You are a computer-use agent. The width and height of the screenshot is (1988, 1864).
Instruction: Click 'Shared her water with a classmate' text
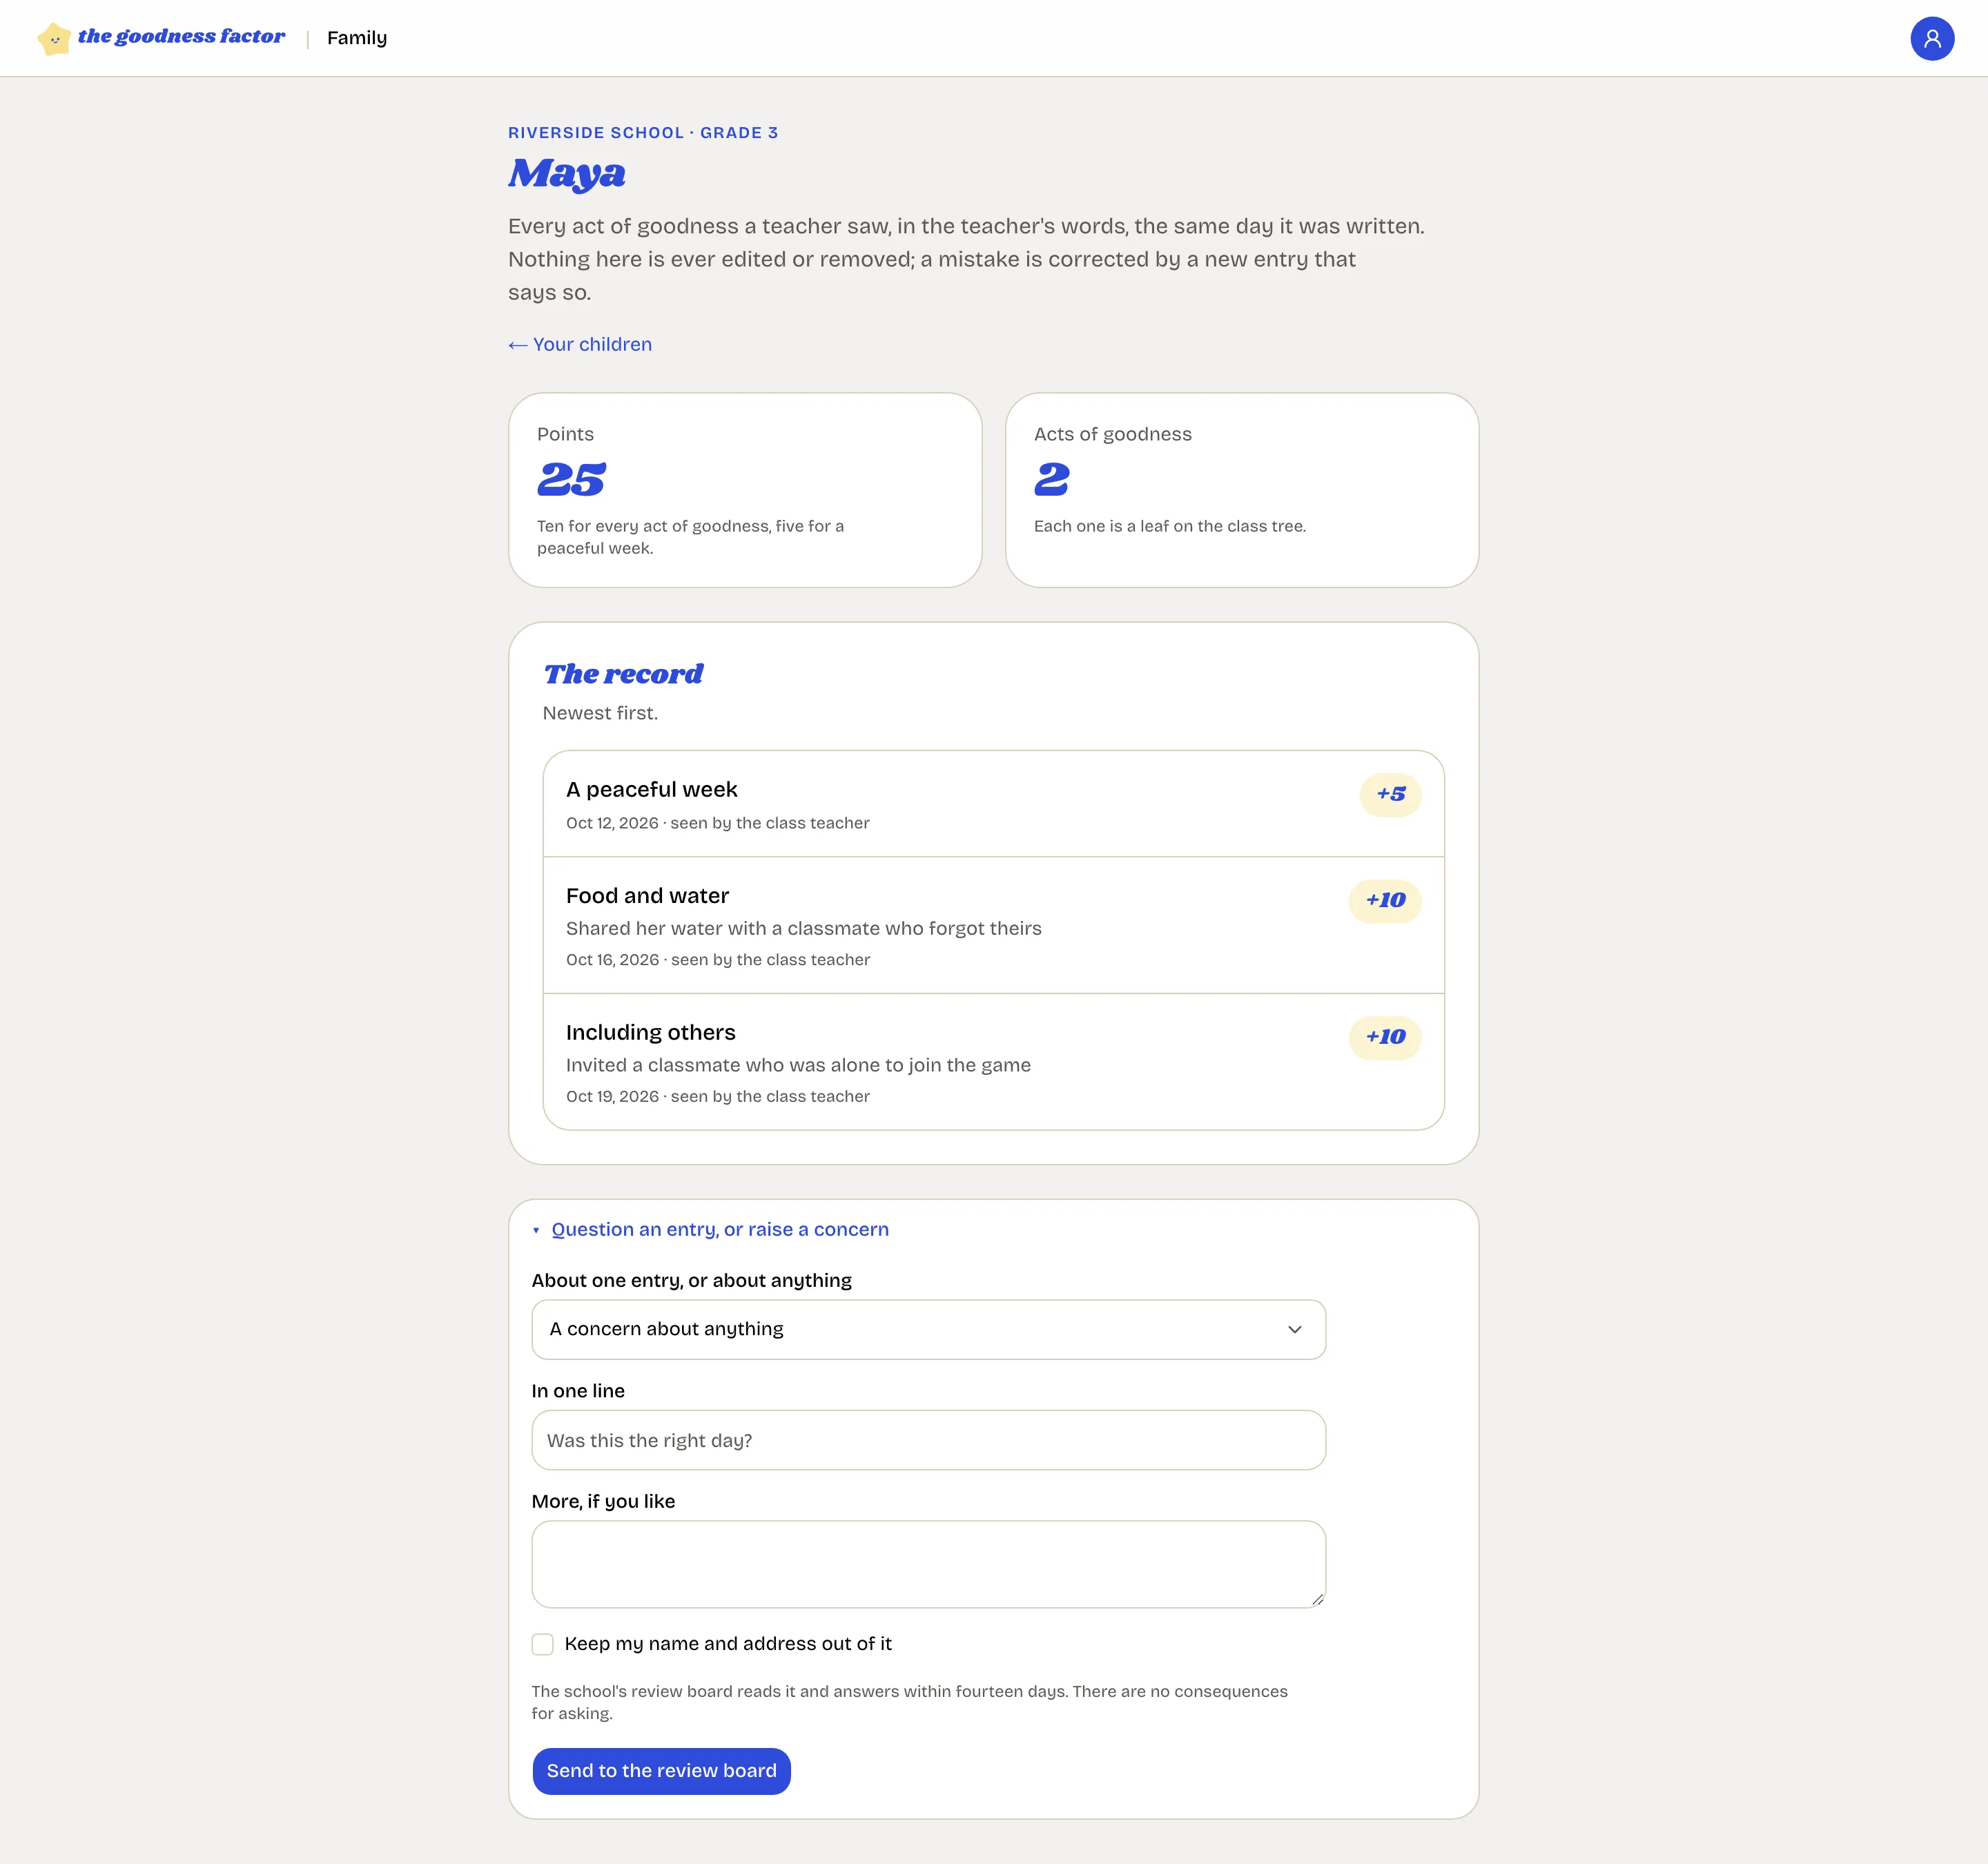pos(804,928)
